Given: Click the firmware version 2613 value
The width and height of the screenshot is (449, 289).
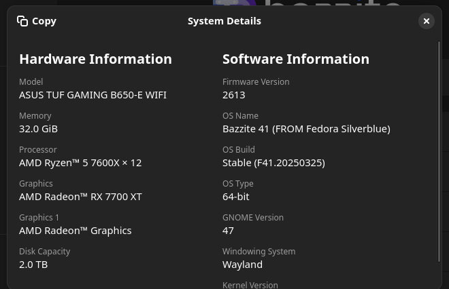Looking at the screenshot, I should point(233,95).
